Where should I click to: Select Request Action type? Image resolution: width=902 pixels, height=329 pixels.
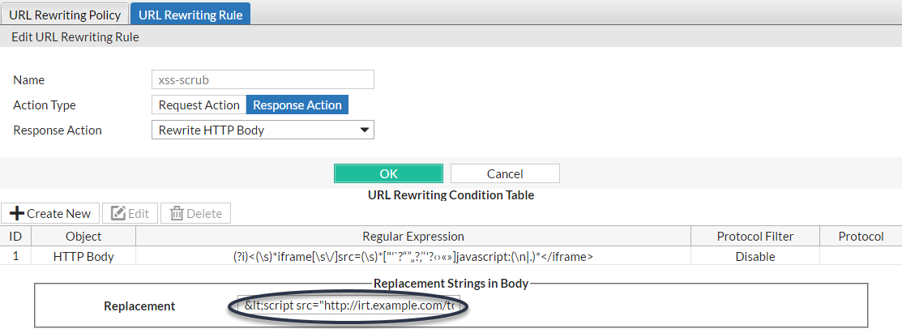click(x=199, y=105)
